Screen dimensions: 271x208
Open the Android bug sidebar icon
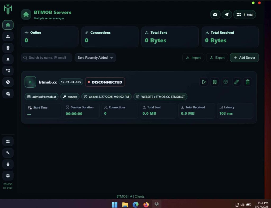click(8, 164)
